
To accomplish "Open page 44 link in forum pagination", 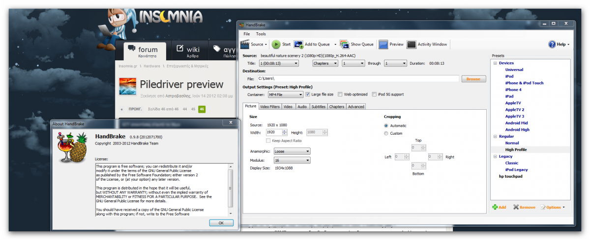I will coord(185,109).
